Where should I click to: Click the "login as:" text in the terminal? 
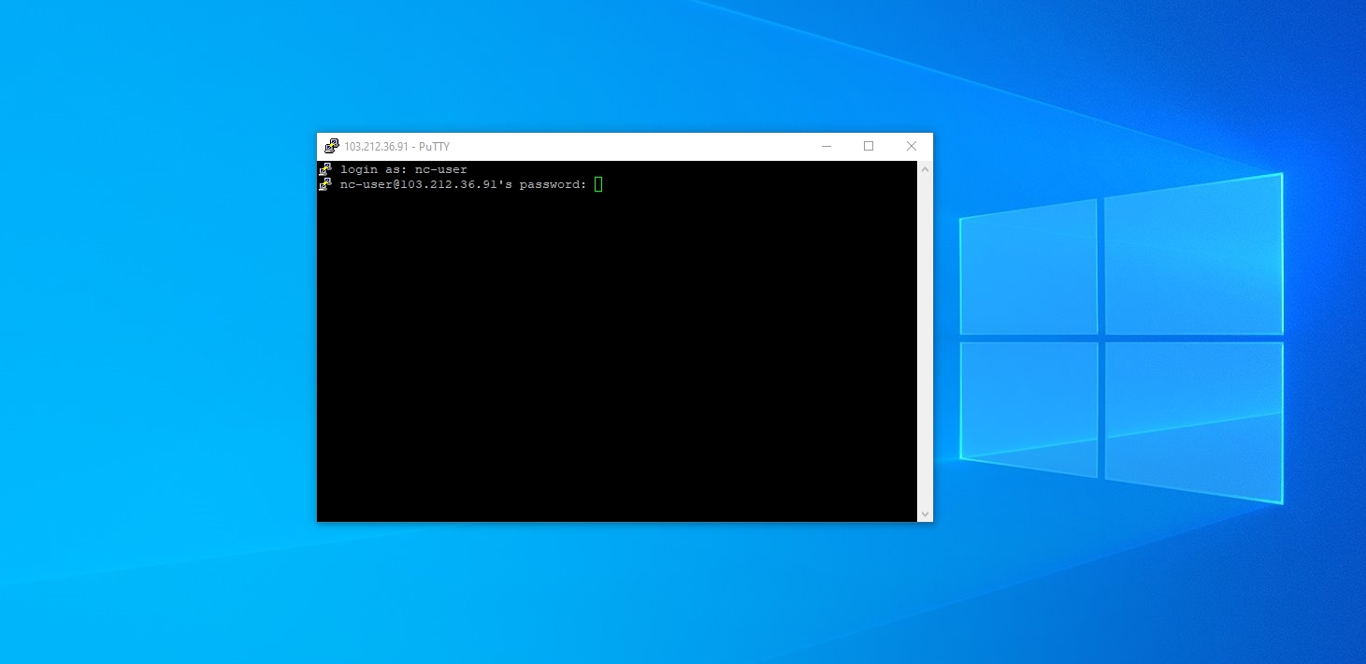pos(373,169)
